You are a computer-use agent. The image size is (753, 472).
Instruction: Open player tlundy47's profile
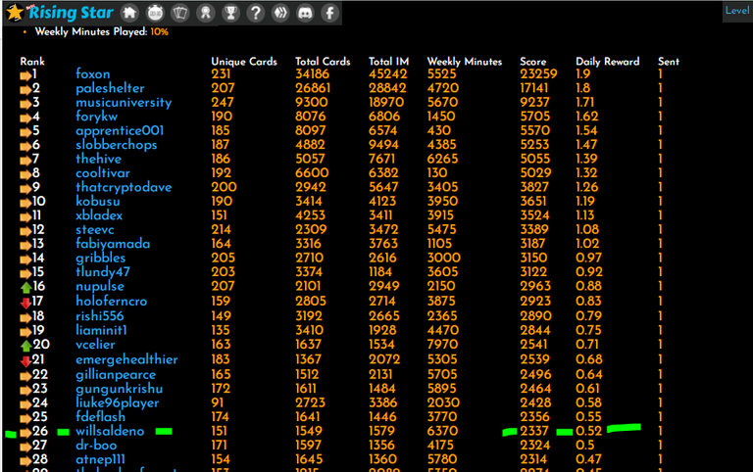103,272
